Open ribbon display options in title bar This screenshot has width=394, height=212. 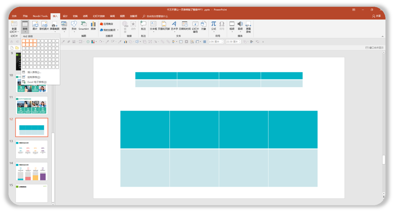pos(354,10)
